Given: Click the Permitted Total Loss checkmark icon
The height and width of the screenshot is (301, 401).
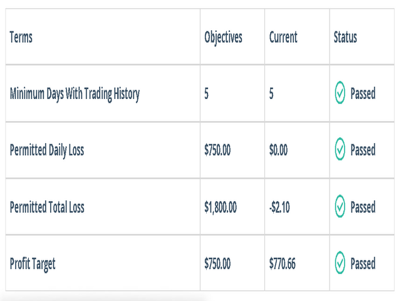Looking at the screenshot, I should point(340,206).
